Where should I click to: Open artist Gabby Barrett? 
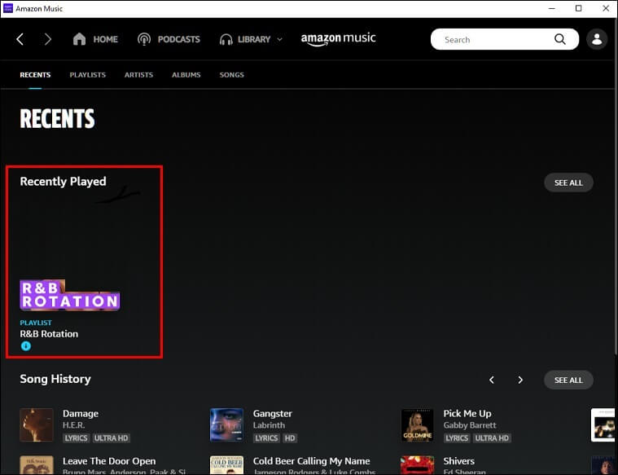[470, 425]
